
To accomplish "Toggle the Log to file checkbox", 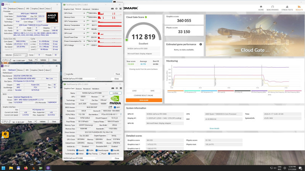I will (x=65, y=74).
